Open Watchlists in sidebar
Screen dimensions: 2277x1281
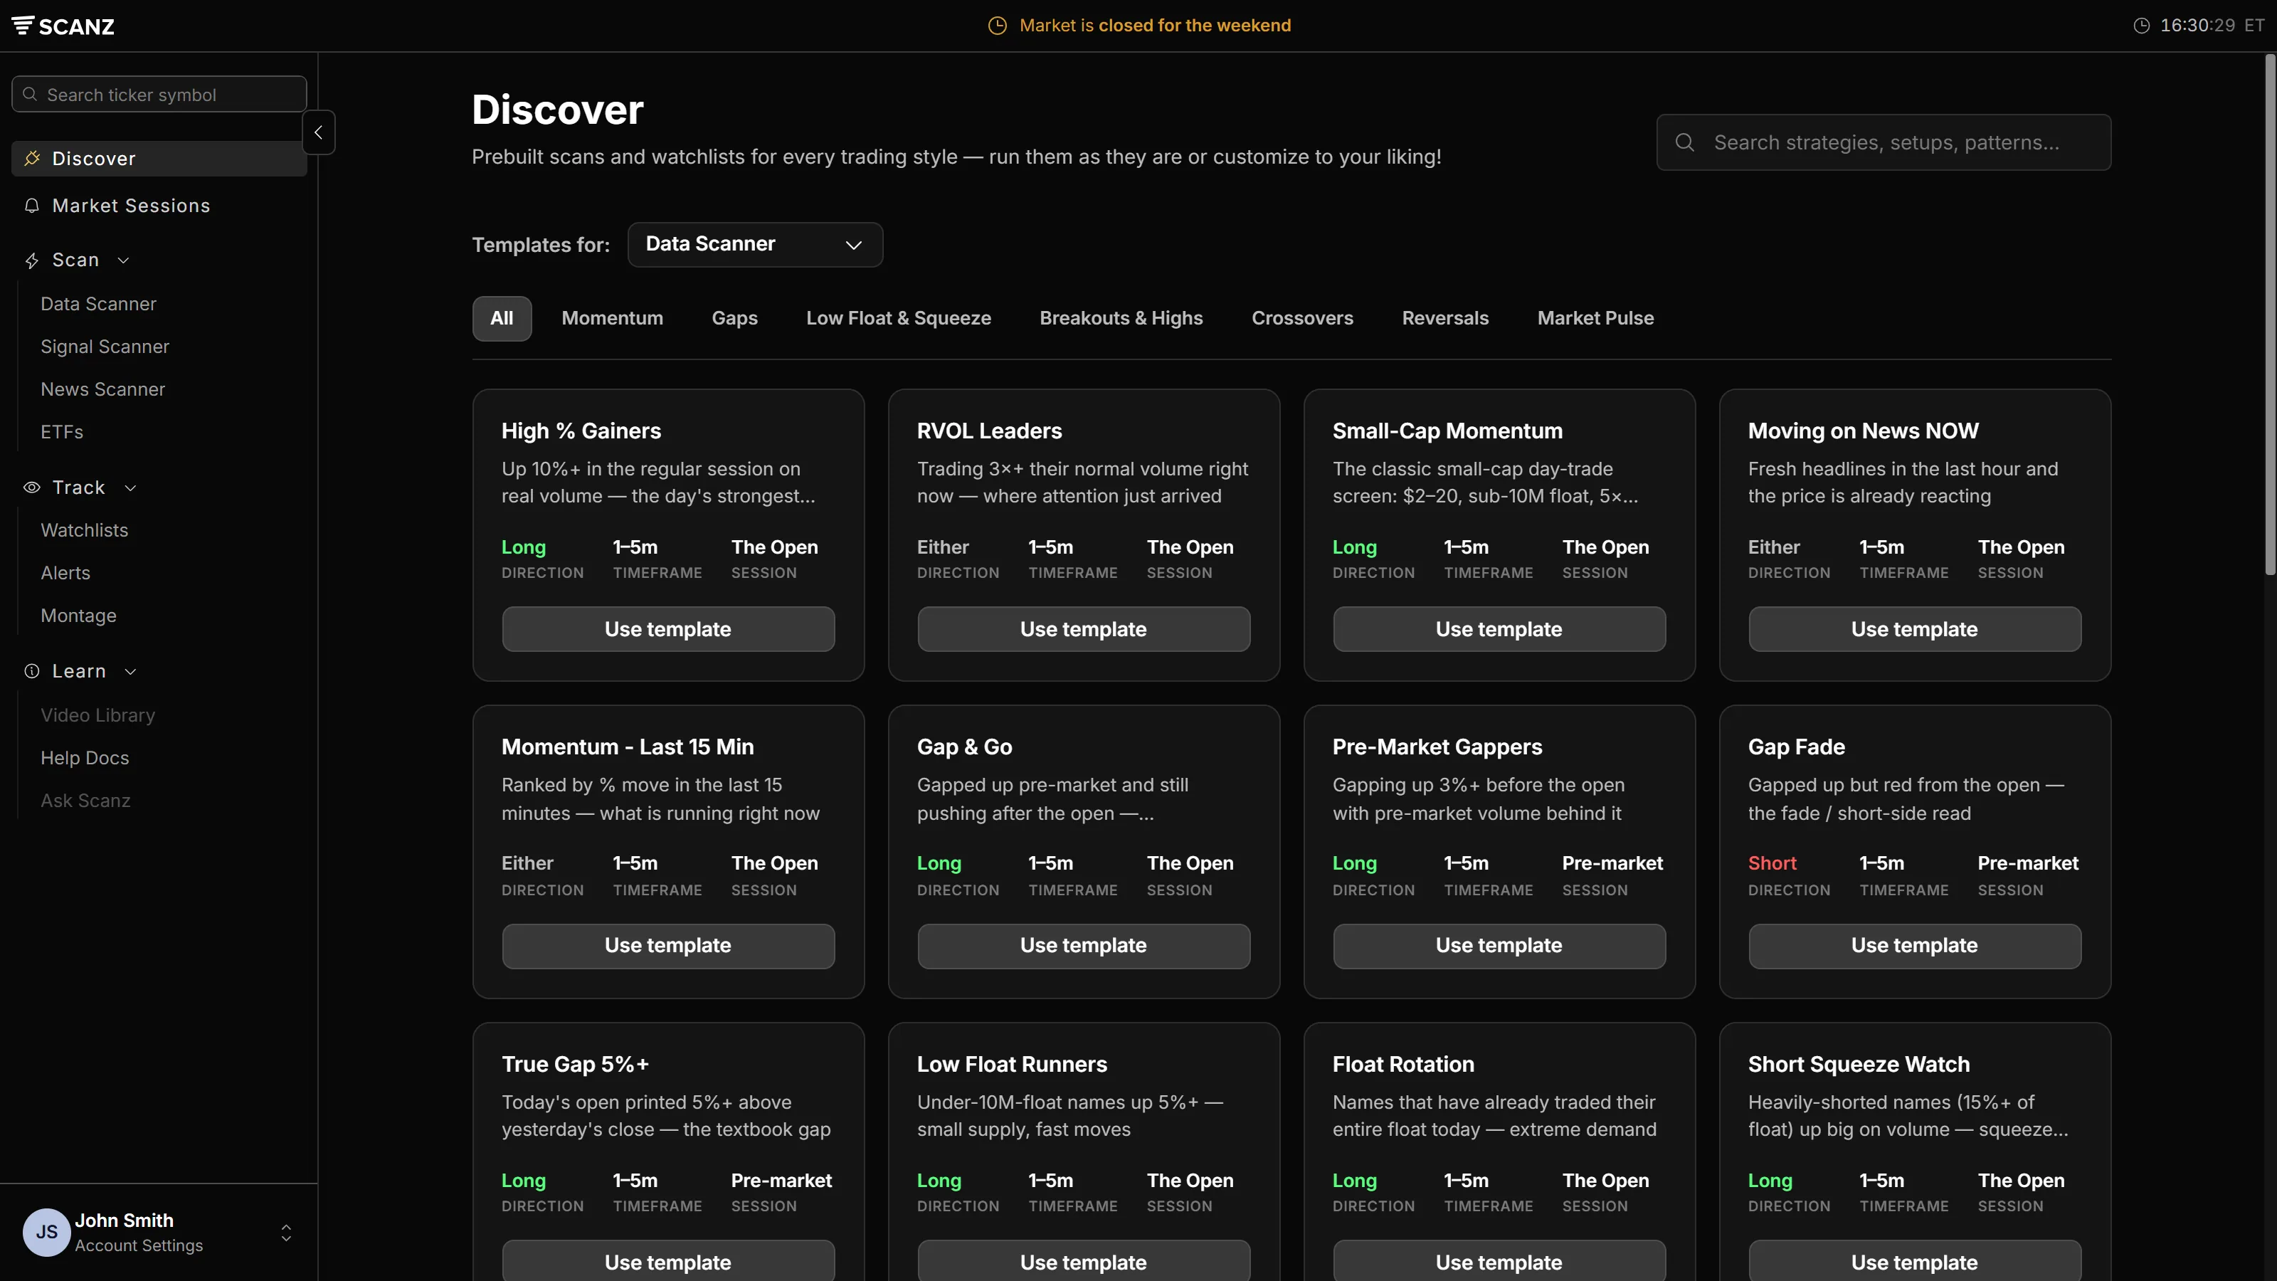[x=84, y=530]
